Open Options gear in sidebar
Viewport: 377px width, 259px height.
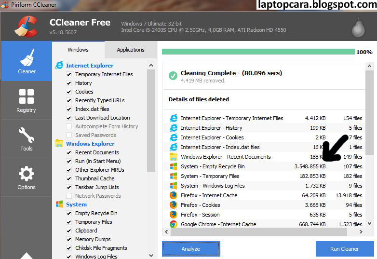(27, 174)
